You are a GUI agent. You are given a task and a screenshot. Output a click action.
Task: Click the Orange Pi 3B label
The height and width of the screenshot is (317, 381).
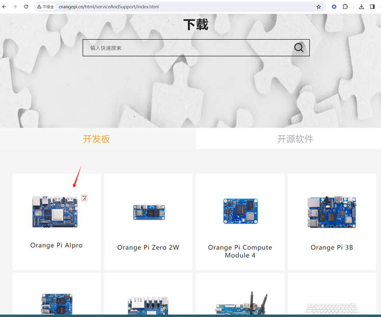coord(332,248)
